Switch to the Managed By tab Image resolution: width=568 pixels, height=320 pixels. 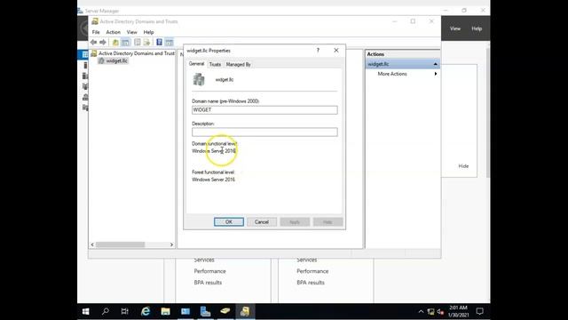239,64
